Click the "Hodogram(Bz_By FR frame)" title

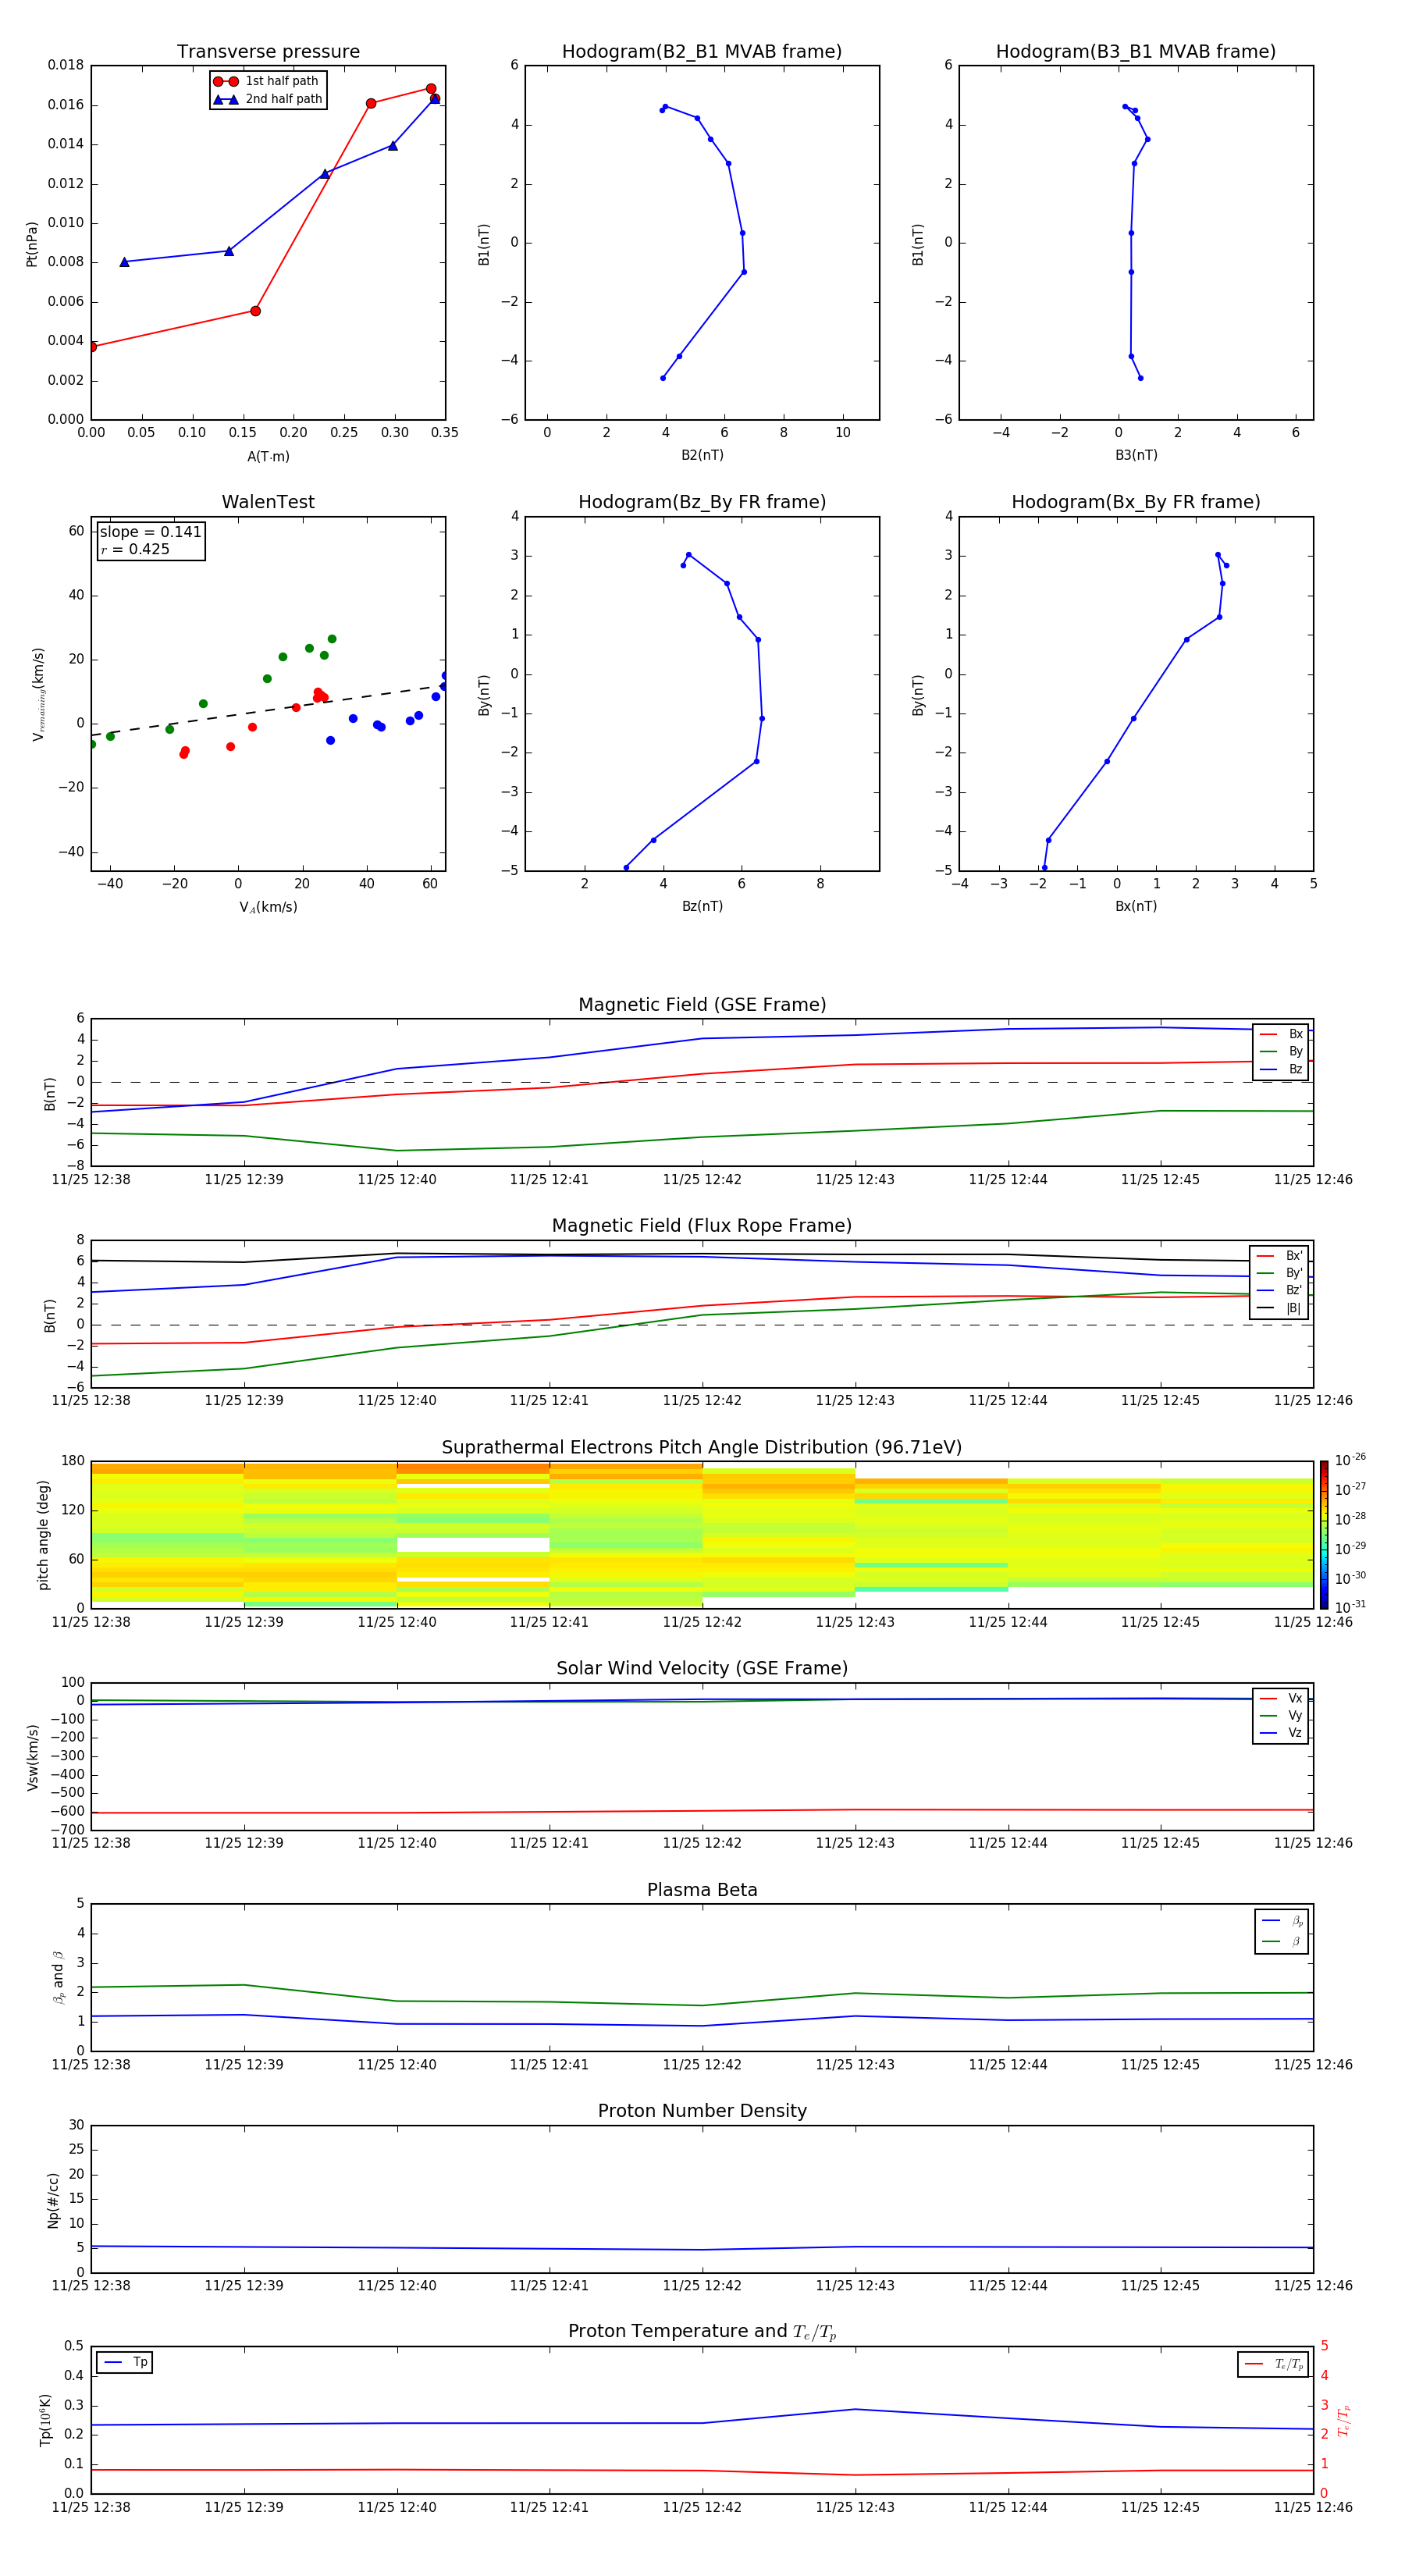coord(702,502)
